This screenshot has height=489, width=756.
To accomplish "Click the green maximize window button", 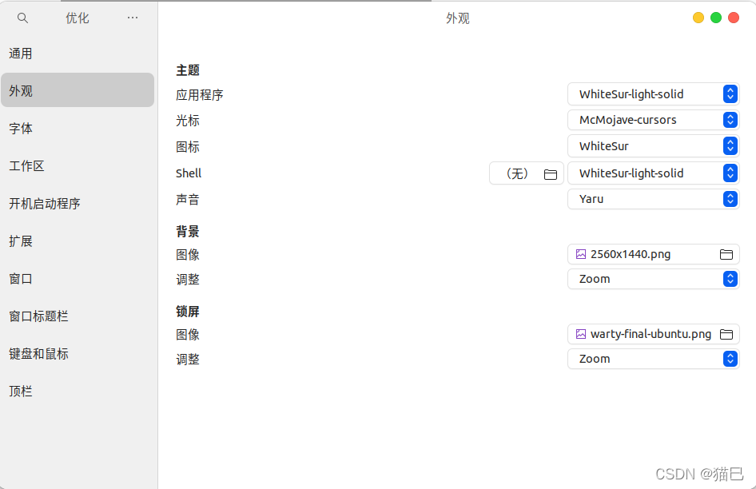I will (x=716, y=18).
